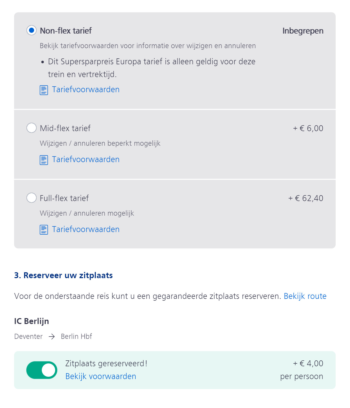
Task: Click document icon under Full-flex tarief
Action: pyautogui.click(x=44, y=230)
